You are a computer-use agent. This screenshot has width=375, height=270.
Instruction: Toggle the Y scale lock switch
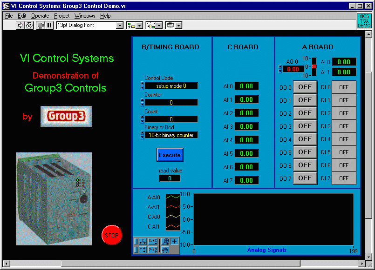pyautogui.click(x=136, y=250)
